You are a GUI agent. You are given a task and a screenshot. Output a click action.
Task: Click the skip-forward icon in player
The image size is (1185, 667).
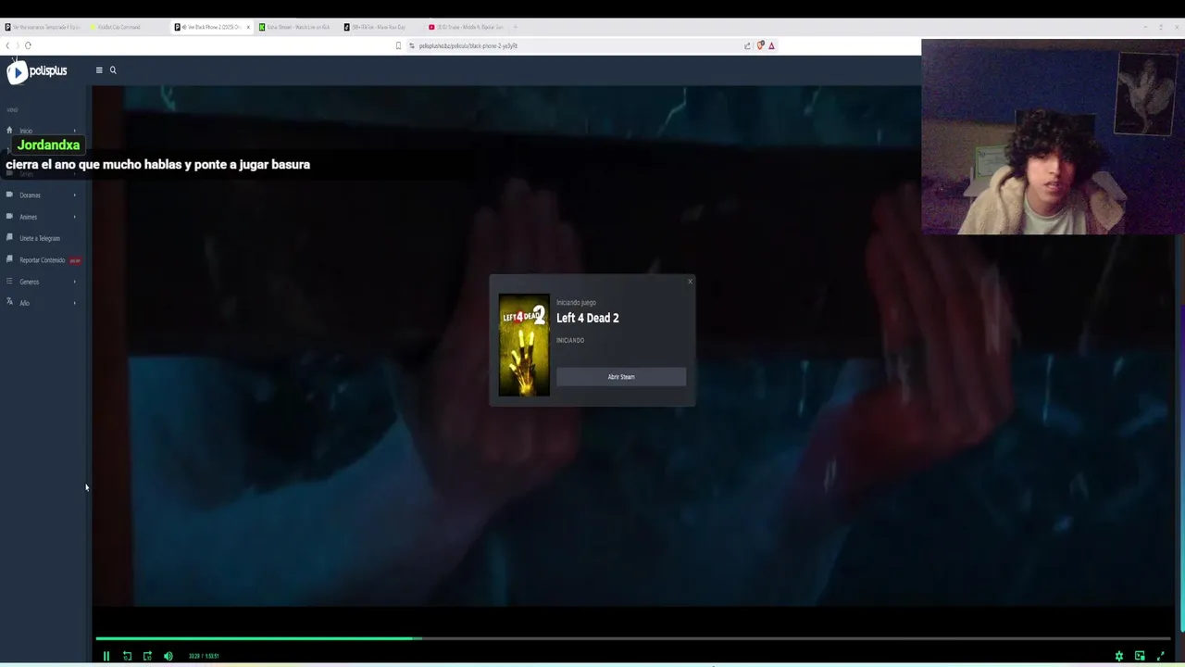[147, 656]
